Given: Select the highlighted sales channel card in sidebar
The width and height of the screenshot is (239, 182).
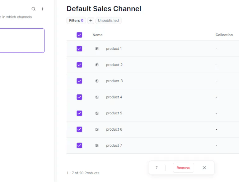Looking at the screenshot, I should 22,41.
